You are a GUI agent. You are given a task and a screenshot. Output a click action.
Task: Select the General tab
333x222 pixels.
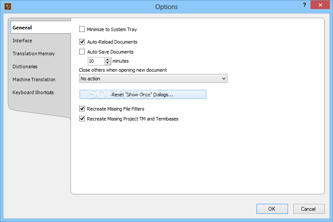[22, 28]
